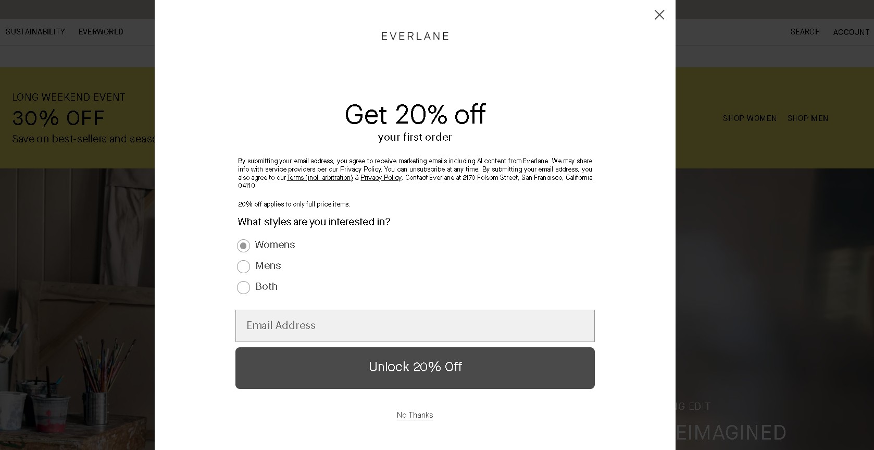This screenshot has height=450, width=874.
Task: Open the EVERWORLD menu
Action: [x=101, y=32]
